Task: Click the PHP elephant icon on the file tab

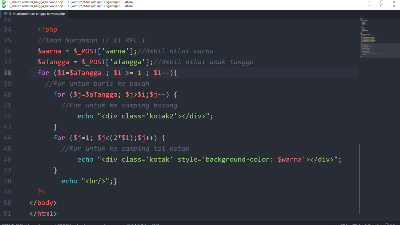Action: pos(5,14)
